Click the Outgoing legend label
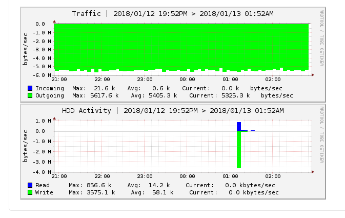The height and width of the screenshot is (218, 345). coord(50,95)
